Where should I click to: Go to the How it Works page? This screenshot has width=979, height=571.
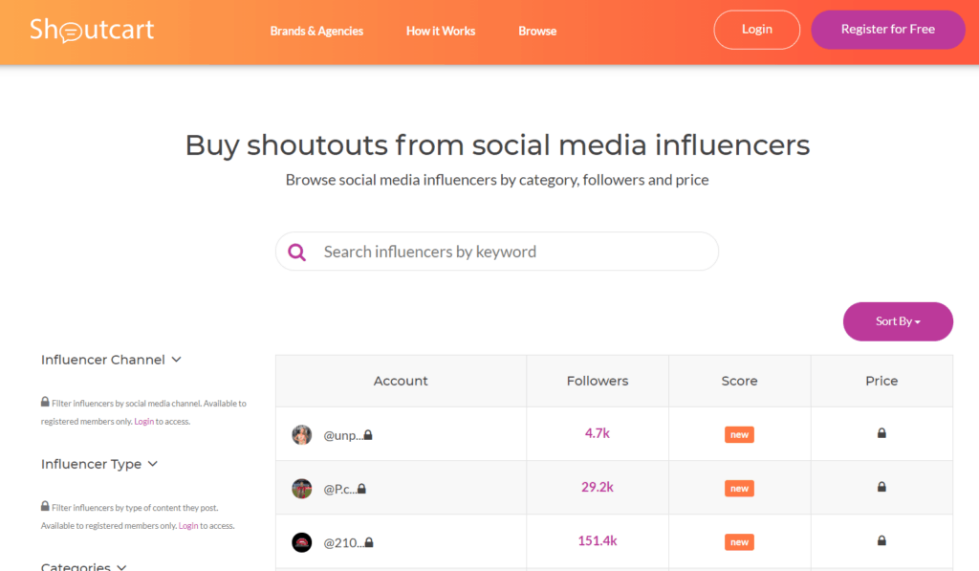441,31
